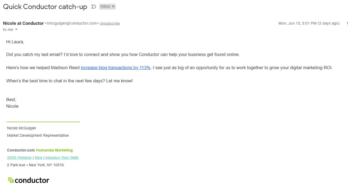The height and width of the screenshot is (185, 348).
Task: Click the Conductor green dots logo icon
Action: click(11, 180)
